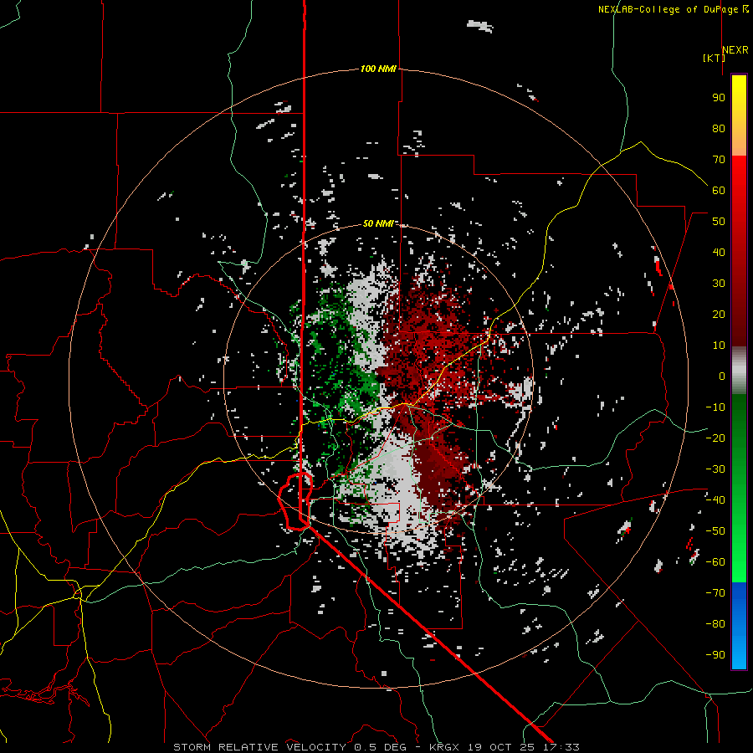Click the 50 value on the velocity scale
753x753 pixels.
719,222
